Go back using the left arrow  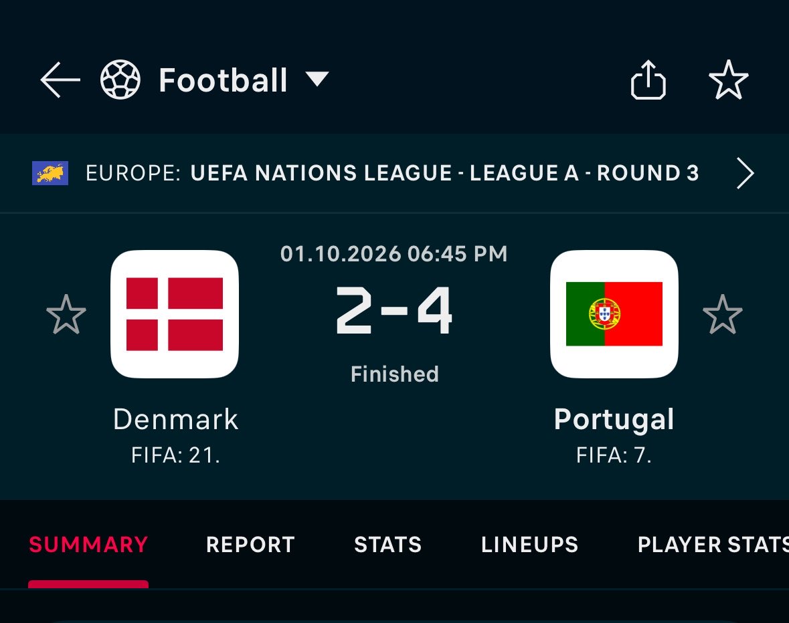(x=60, y=80)
